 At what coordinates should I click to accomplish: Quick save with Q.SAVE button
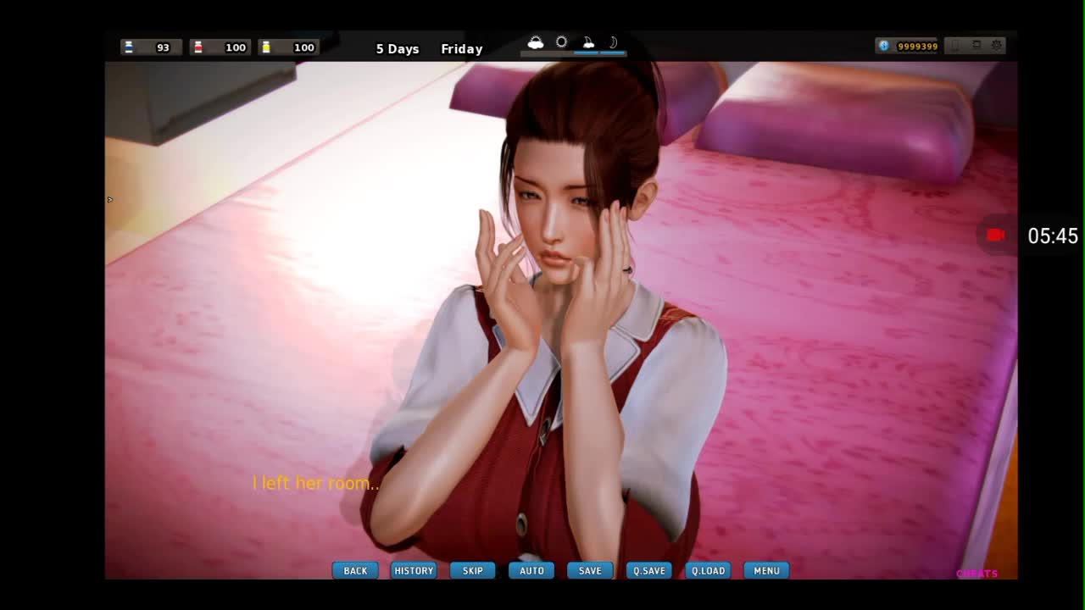point(649,571)
